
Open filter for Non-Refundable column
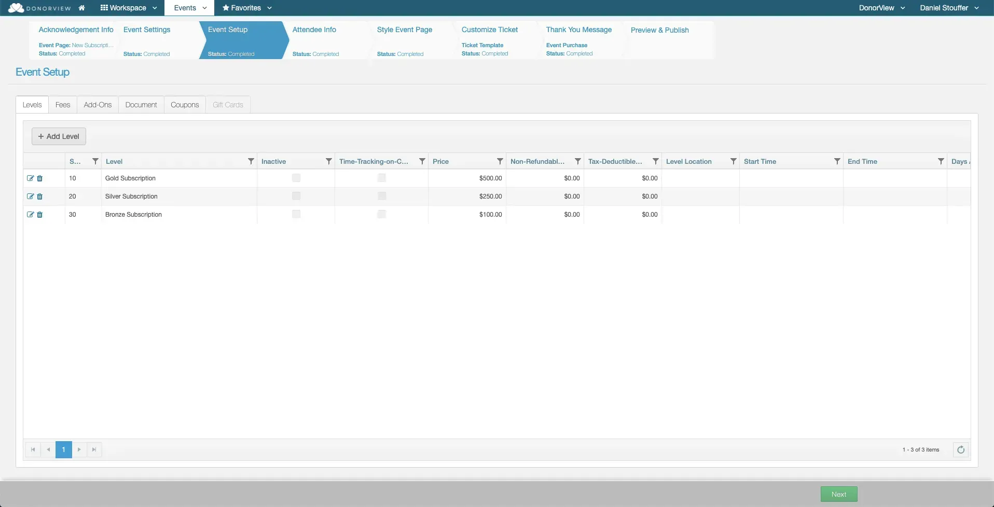point(578,161)
